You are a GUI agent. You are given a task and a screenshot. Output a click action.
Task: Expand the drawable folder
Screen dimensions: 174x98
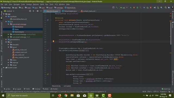8,45
